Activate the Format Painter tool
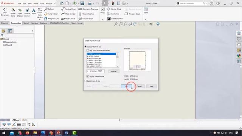242x136 pixels. pos(27,12)
